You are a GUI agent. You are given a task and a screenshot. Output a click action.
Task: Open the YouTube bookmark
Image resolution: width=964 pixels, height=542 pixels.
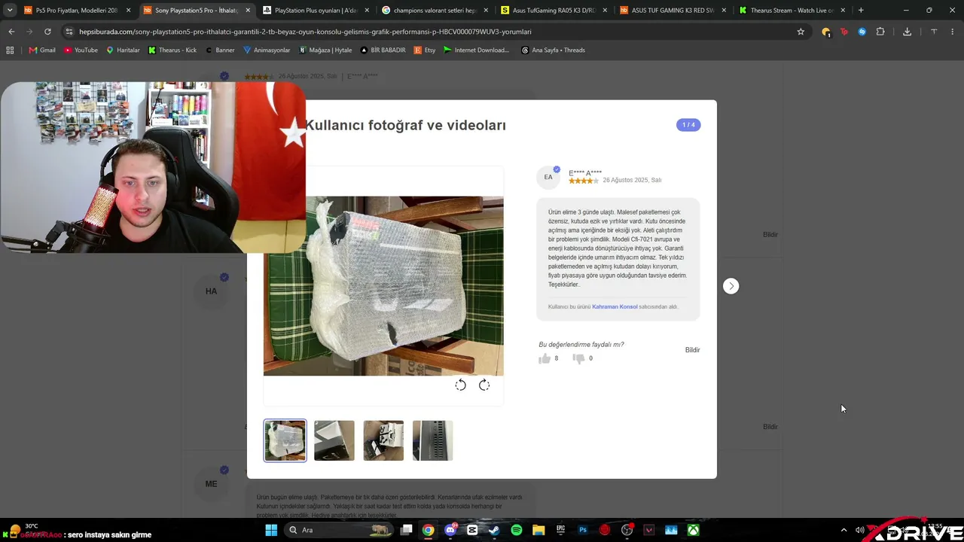81,50
